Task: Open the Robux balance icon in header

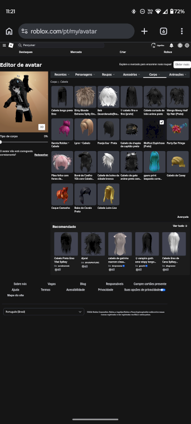Action: [x=180, y=46]
